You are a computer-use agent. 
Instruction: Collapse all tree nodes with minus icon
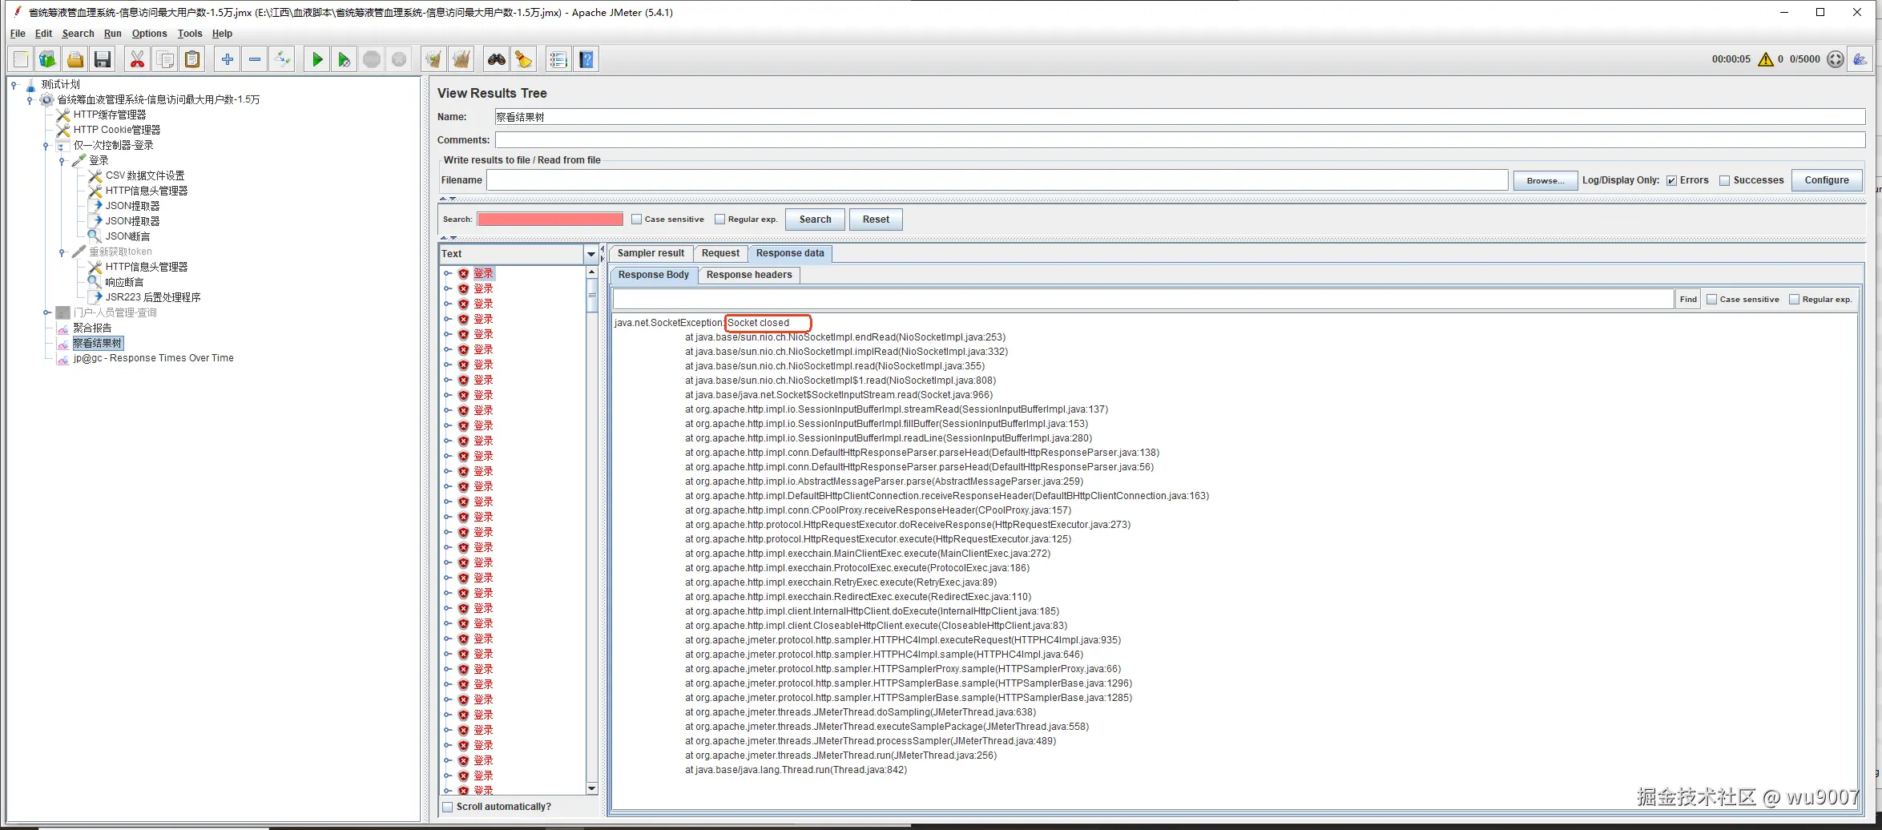[255, 59]
